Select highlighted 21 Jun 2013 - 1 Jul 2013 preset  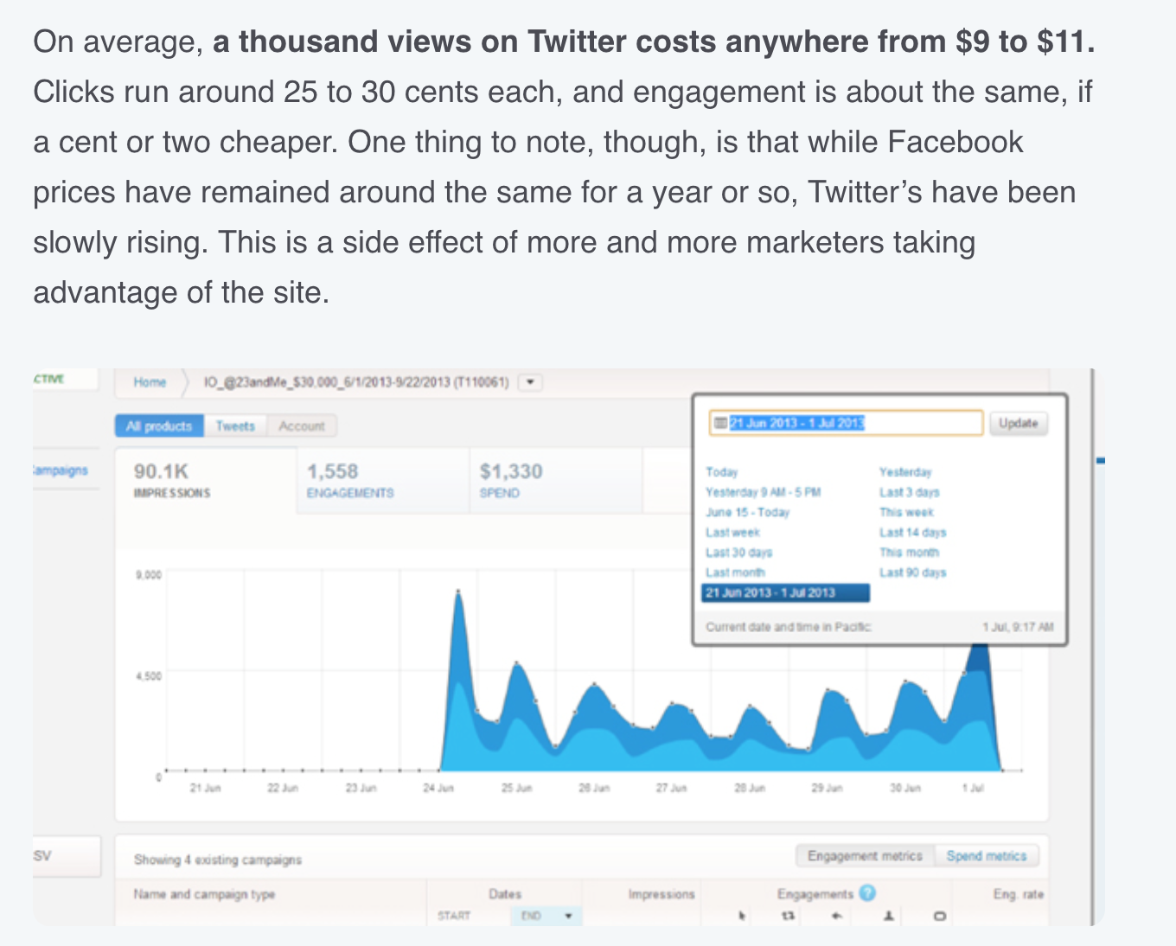tap(785, 592)
